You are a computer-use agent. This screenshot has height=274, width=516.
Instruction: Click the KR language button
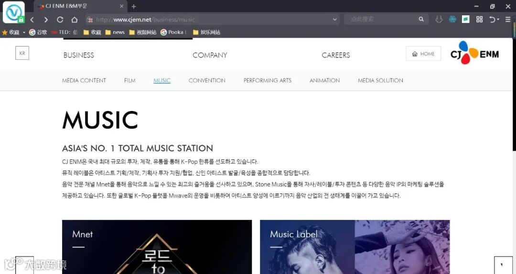tap(22, 53)
